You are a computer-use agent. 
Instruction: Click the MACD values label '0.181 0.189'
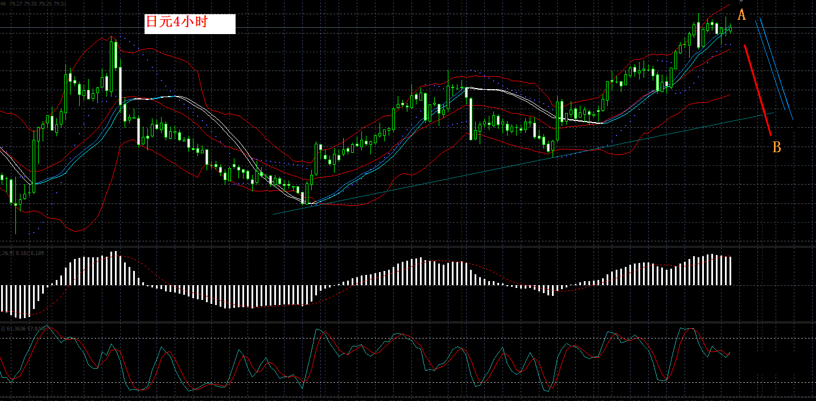point(28,252)
